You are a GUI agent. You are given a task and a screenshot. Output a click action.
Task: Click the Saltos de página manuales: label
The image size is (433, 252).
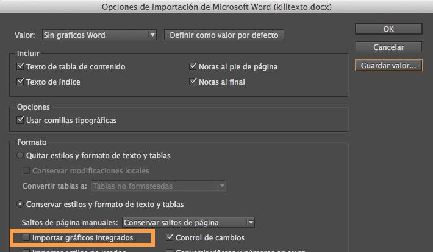(70, 223)
